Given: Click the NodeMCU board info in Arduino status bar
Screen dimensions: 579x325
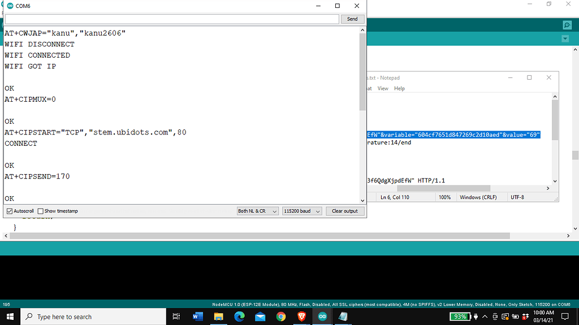Looking at the screenshot, I should (391, 305).
